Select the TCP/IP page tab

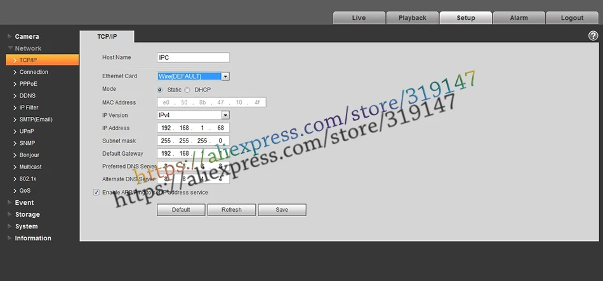click(107, 37)
